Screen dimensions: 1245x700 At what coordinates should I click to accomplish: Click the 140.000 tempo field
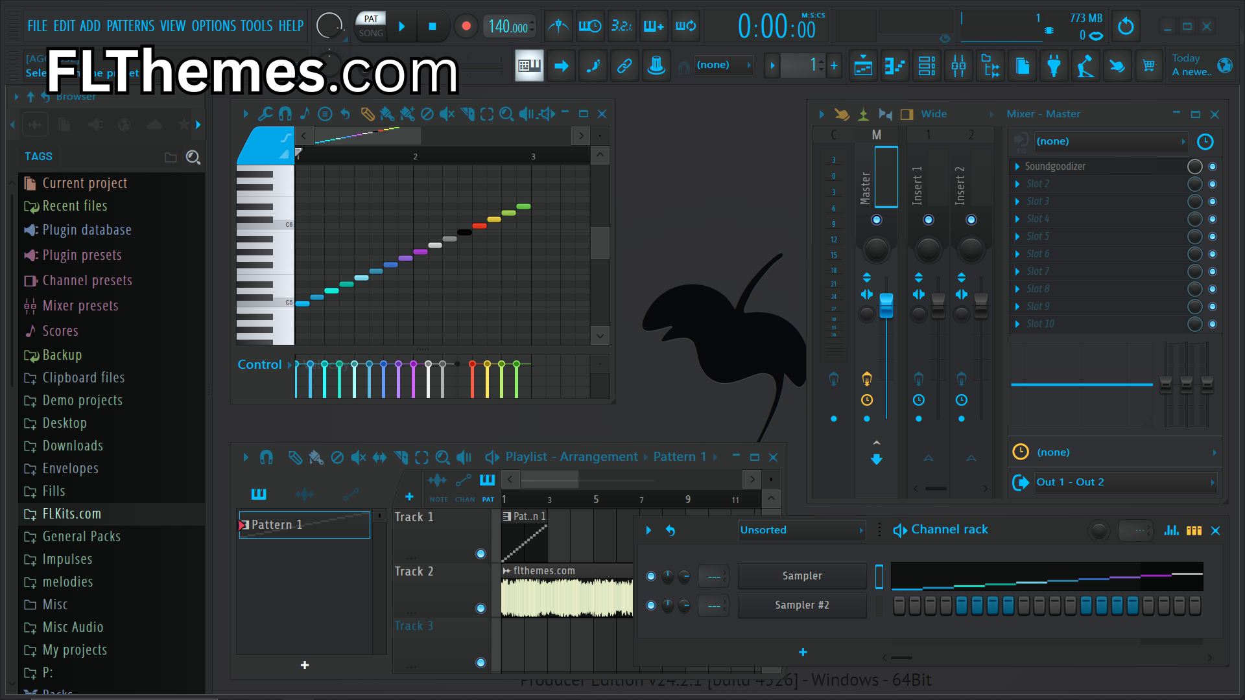(508, 27)
